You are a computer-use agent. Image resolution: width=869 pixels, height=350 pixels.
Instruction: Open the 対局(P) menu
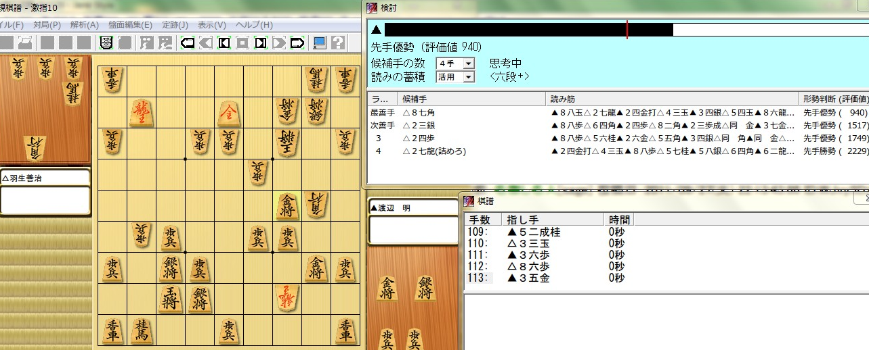[46, 25]
